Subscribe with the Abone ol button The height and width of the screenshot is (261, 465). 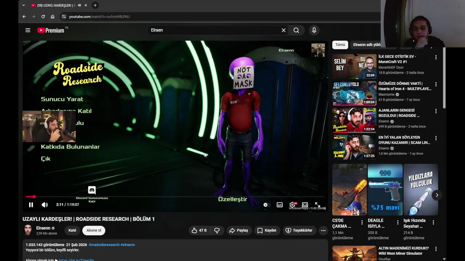point(94,231)
